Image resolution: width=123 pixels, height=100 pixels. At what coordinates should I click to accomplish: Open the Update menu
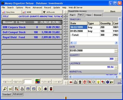tap(57, 8)
